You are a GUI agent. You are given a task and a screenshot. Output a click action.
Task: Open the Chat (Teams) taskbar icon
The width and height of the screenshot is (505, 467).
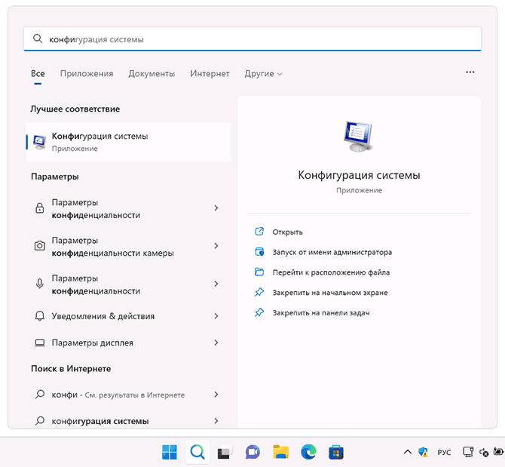click(252, 452)
